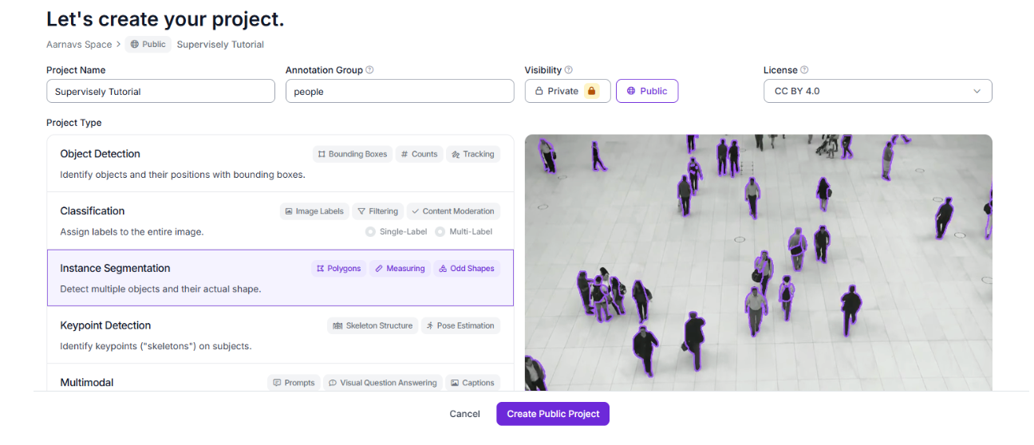
Task: Set visibility to Public
Action: [x=646, y=91]
